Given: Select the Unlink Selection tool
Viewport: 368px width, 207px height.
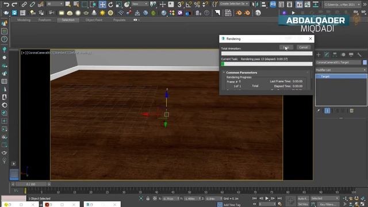Looking at the screenshot, I should pos(32,4).
